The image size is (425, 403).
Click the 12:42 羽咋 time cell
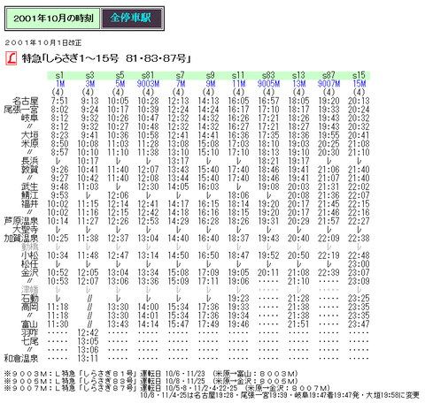coord(88,332)
